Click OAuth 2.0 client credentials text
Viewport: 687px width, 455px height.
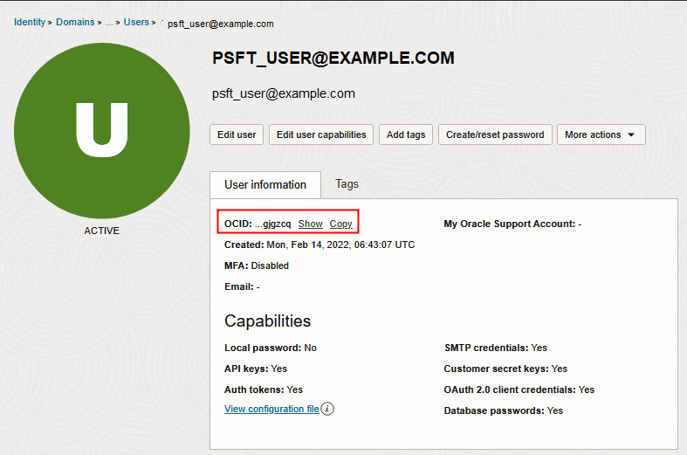pos(519,390)
